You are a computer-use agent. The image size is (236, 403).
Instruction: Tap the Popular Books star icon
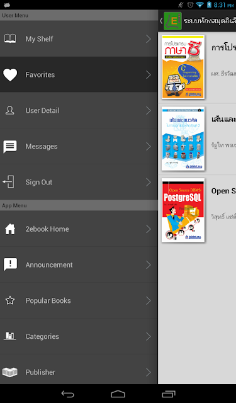point(10,300)
